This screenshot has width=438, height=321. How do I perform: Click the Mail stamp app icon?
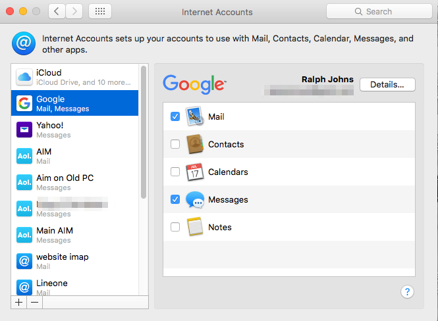coord(195,116)
